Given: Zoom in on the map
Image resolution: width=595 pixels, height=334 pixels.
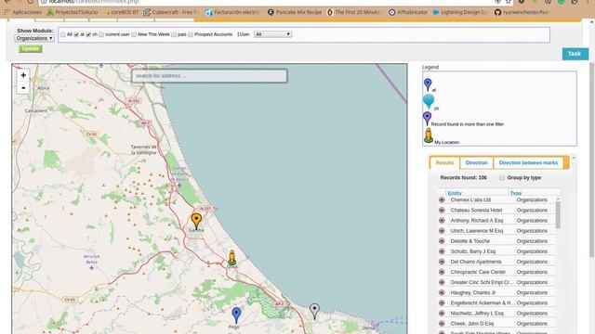Looking at the screenshot, I should coord(23,75).
